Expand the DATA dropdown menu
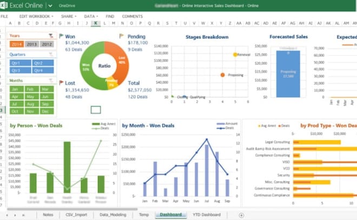This screenshot has height=220, width=357. 91,16
